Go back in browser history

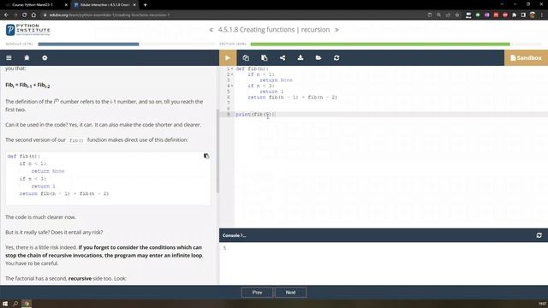point(6,15)
